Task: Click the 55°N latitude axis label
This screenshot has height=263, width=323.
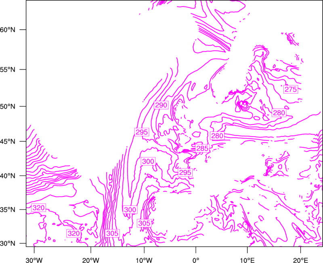Action: 8,70
